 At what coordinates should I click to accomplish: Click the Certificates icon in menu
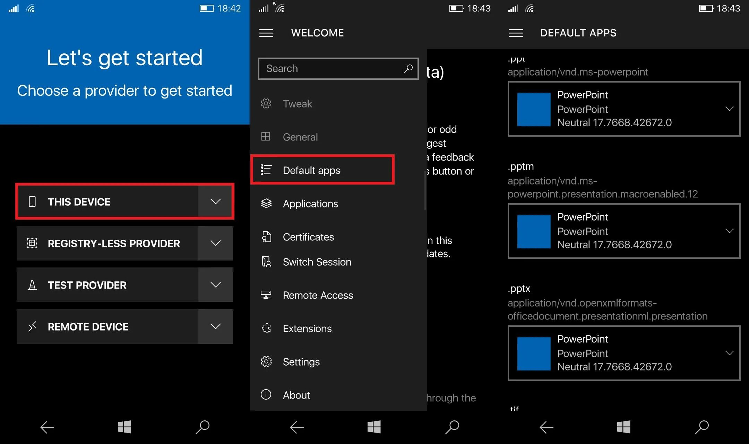point(266,237)
